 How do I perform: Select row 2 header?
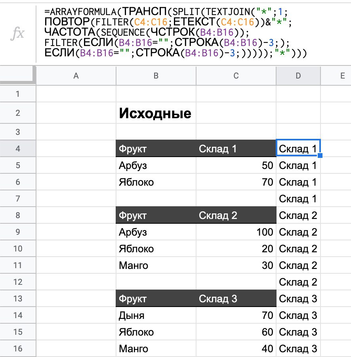(18, 113)
